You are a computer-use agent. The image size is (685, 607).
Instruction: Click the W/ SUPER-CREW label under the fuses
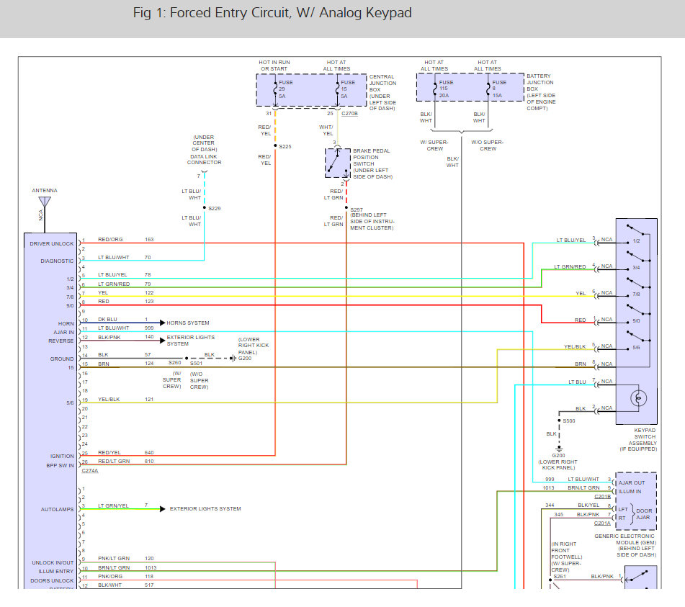pos(434,145)
